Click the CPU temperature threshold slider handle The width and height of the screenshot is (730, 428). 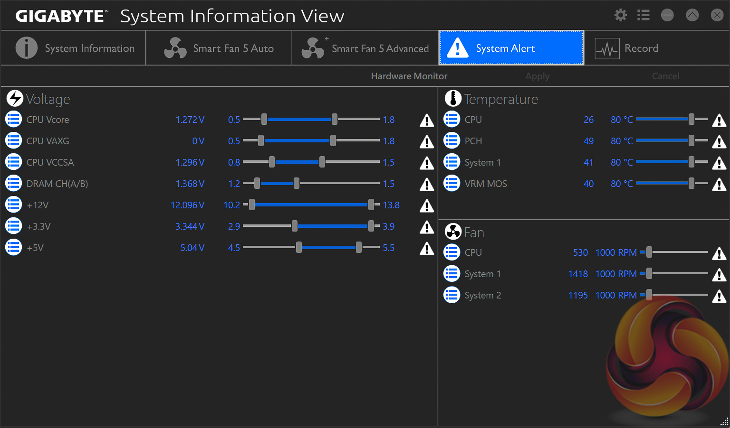tap(692, 120)
